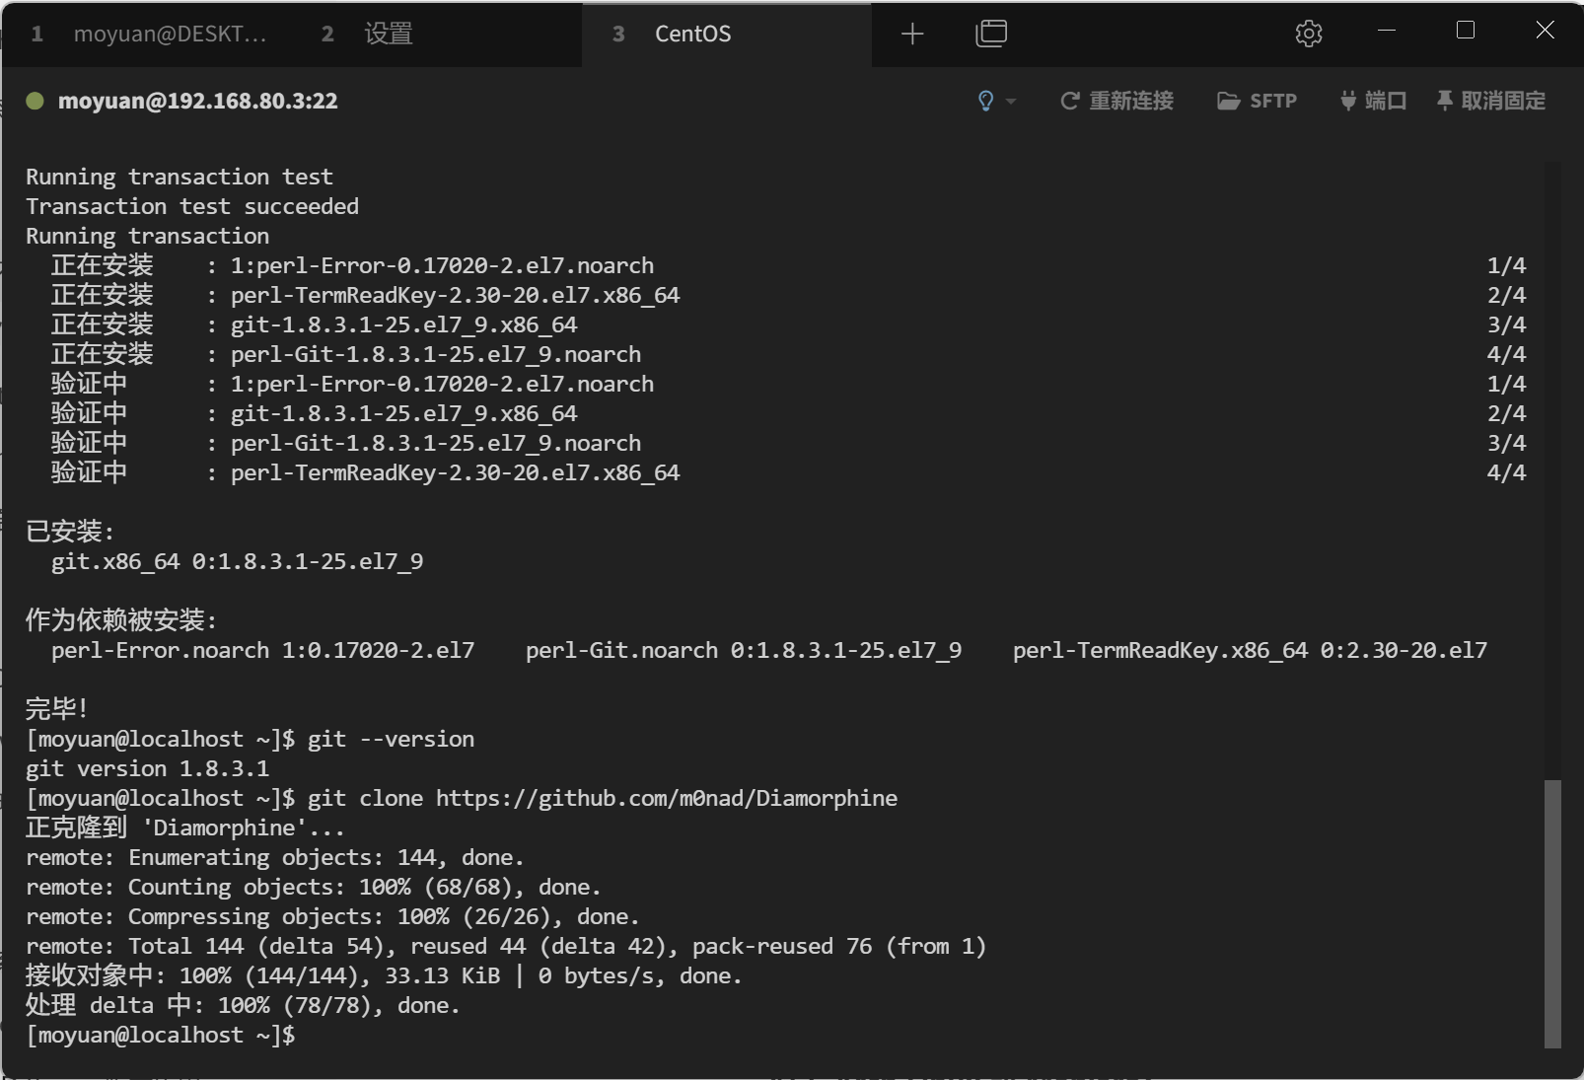The width and height of the screenshot is (1584, 1080).
Task: Open new tab with plus icon
Action: [912, 35]
